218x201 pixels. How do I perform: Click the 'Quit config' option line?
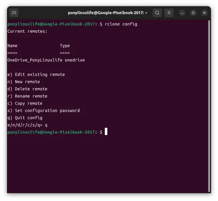25,118
